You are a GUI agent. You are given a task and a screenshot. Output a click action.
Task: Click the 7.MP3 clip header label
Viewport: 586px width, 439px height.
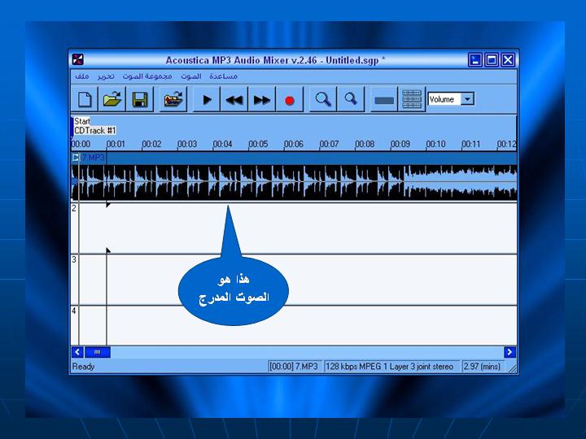(x=93, y=158)
